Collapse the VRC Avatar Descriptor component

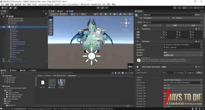tap(136, 67)
